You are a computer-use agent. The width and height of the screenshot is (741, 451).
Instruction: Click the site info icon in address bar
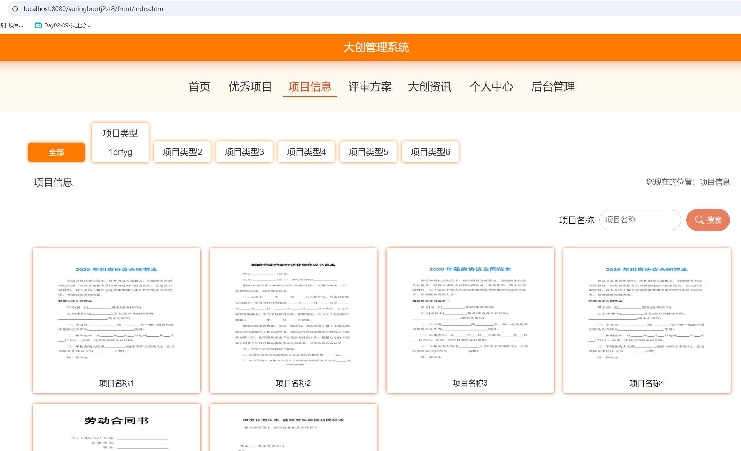(15, 9)
